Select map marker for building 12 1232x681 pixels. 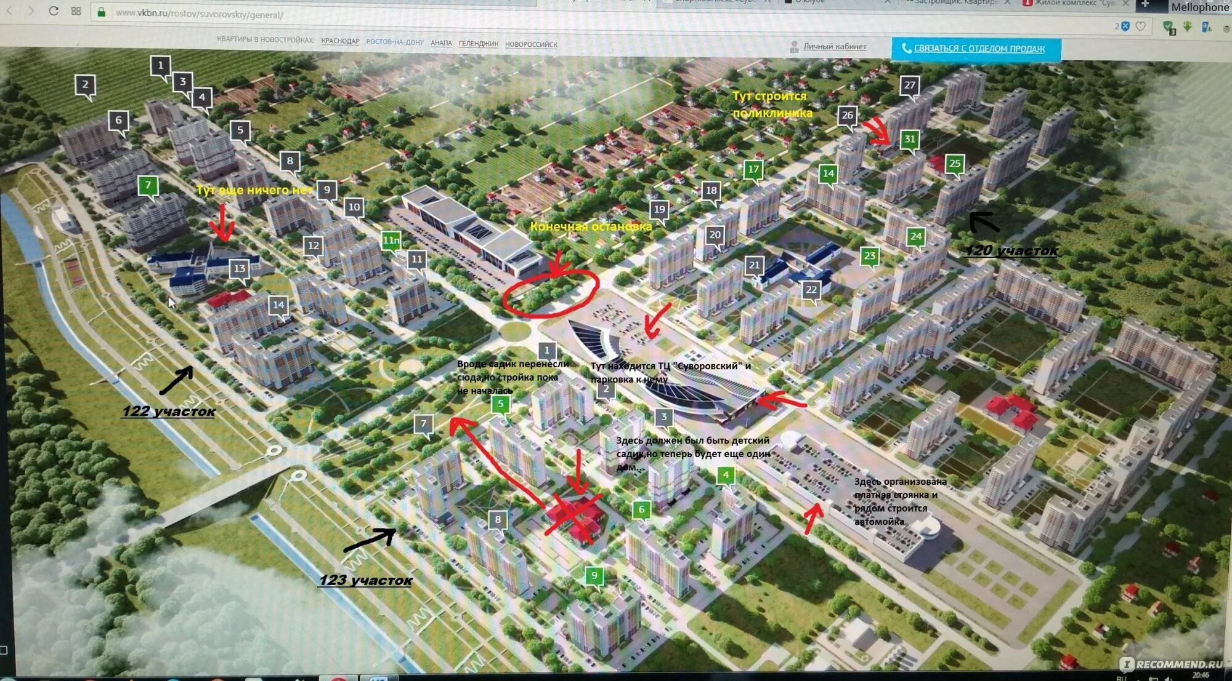point(313,247)
